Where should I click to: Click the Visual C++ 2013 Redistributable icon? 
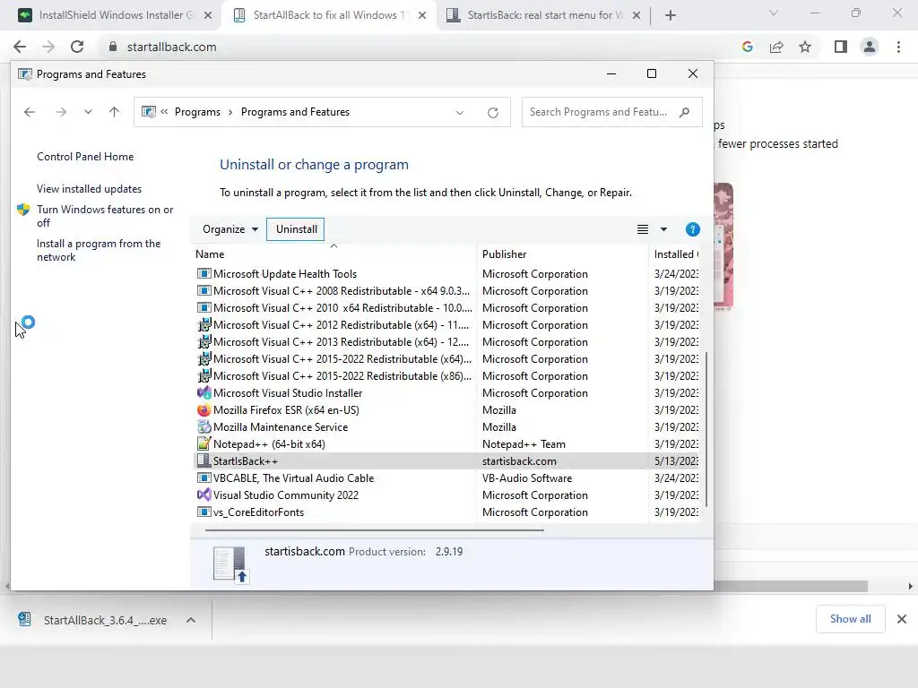click(x=204, y=341)
